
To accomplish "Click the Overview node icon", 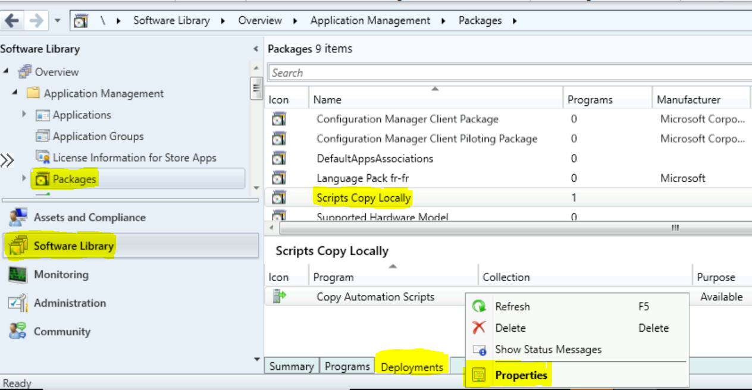I will (x=25, y=72).
